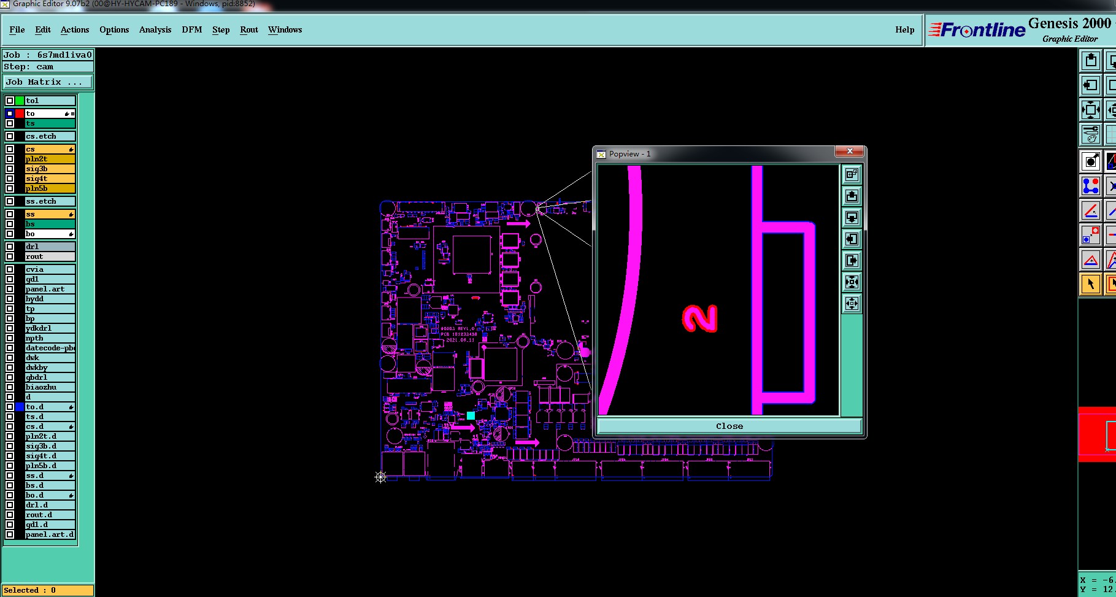Click Popview pan up arrow icon
The height and width of the screenshot is (597, 1116).
852,196
